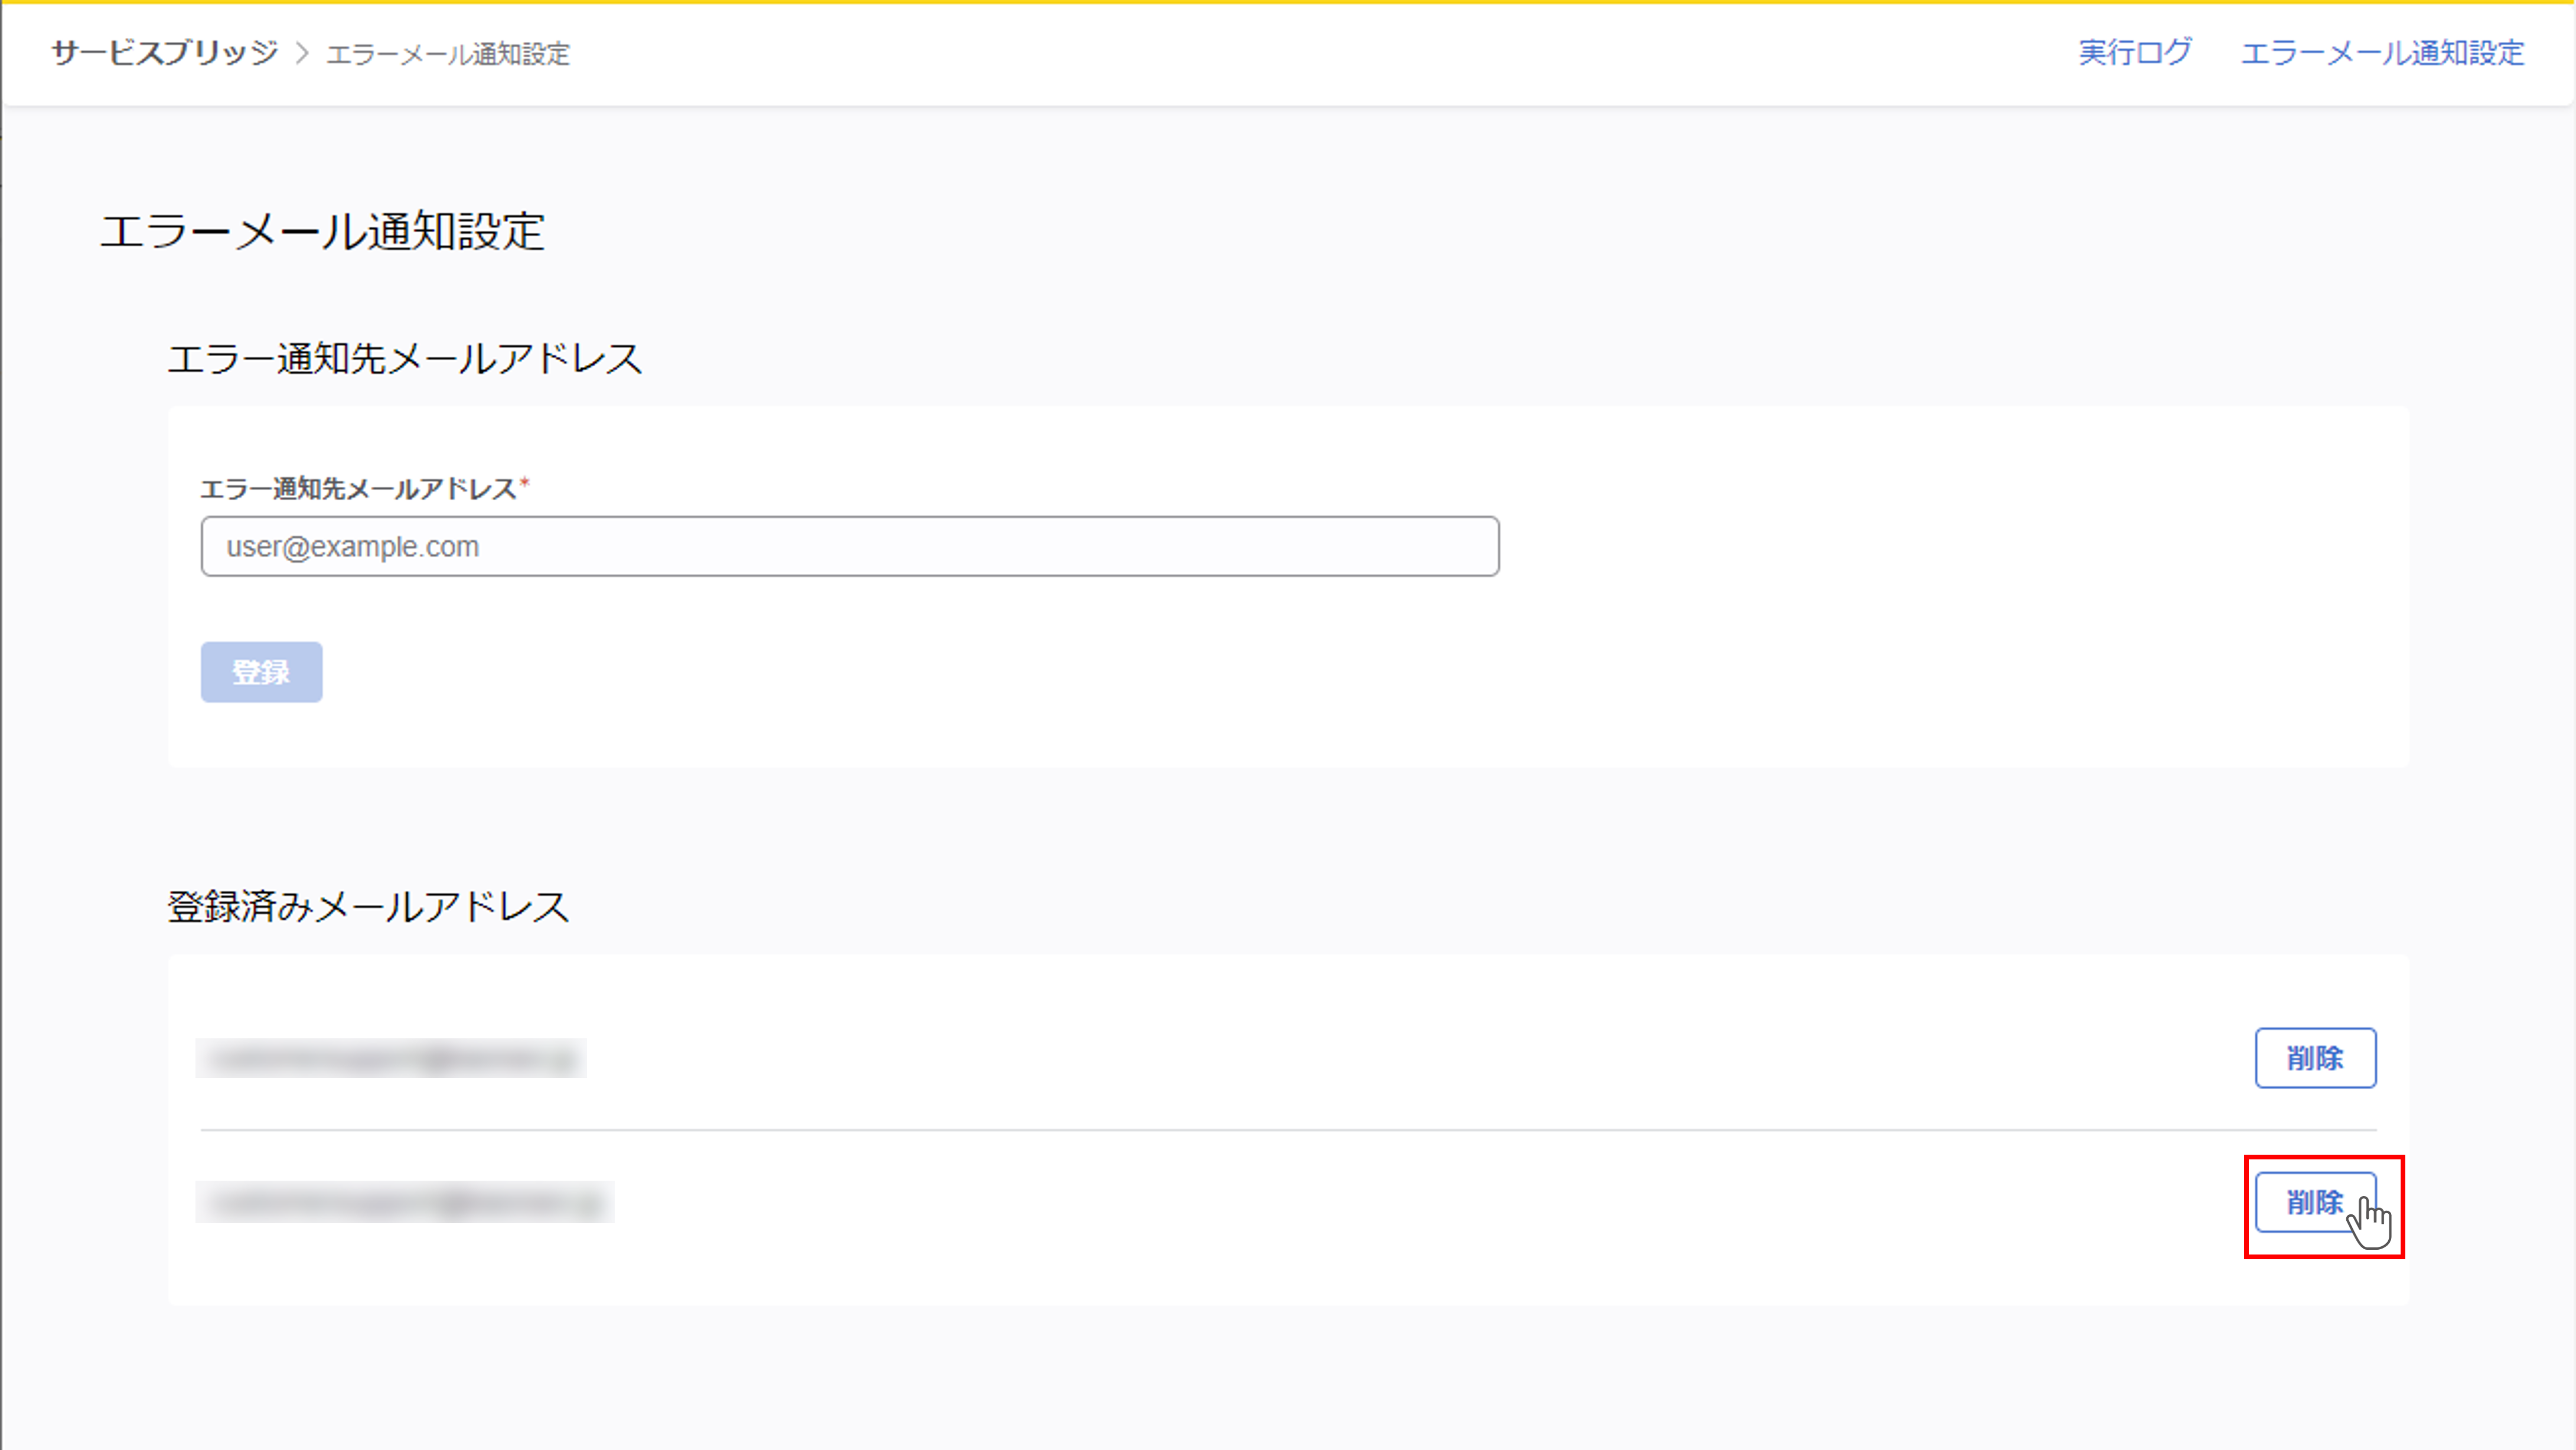Click the large エラーメール通知設定 page title
This screenshot has width=2576, height=1450.
pos(322,232)
